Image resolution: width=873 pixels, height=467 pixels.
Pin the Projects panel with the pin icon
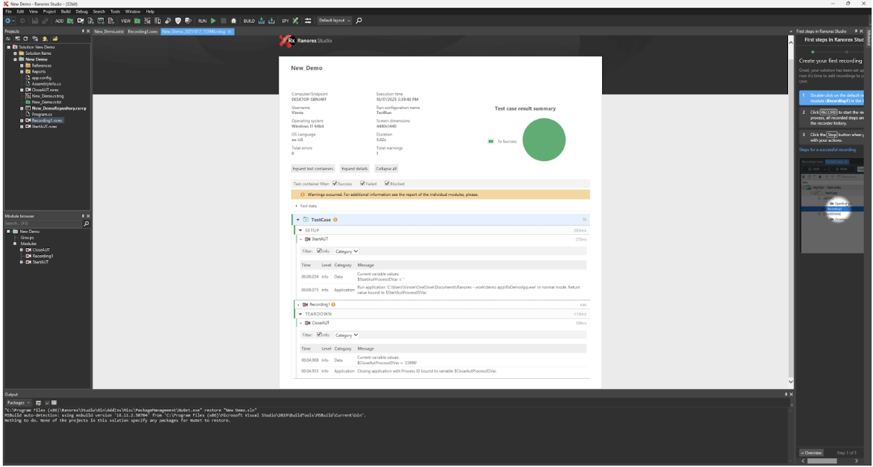[83, 31]
